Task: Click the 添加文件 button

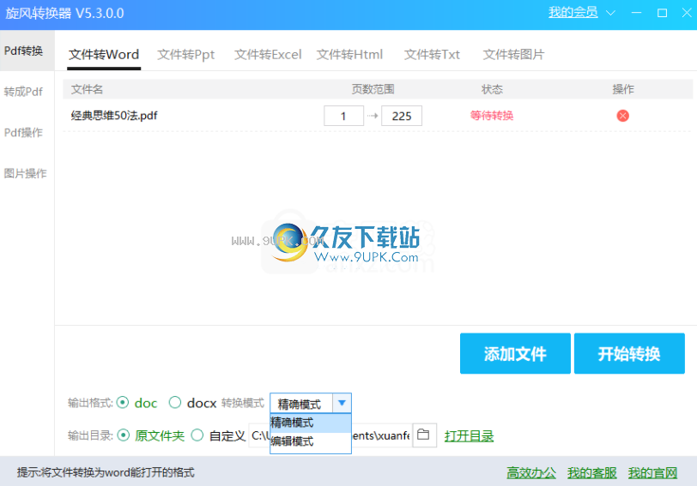Action: click(515, 354)
